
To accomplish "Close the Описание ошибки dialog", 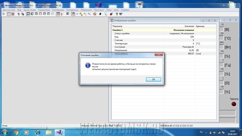I will coord(159,54).
